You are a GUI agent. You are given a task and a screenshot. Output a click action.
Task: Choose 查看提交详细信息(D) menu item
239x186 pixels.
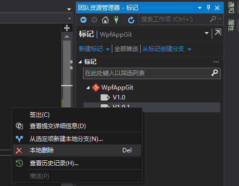pos(77,126)
